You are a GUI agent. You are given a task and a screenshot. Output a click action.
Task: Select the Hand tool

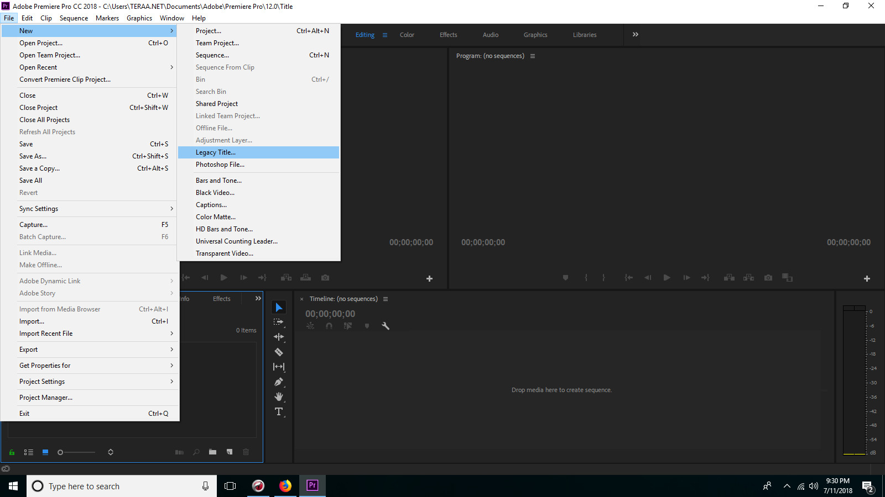coord(279,396)
